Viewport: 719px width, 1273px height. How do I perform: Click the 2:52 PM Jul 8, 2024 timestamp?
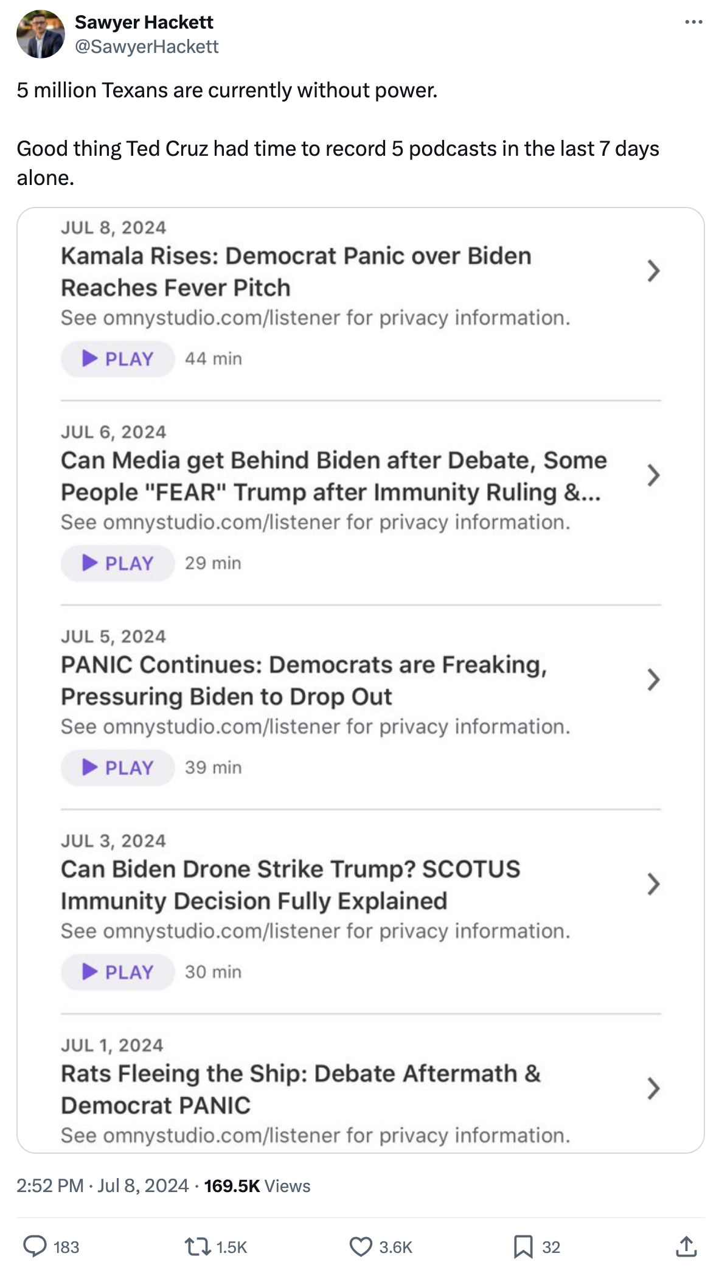pos(103,1186)
